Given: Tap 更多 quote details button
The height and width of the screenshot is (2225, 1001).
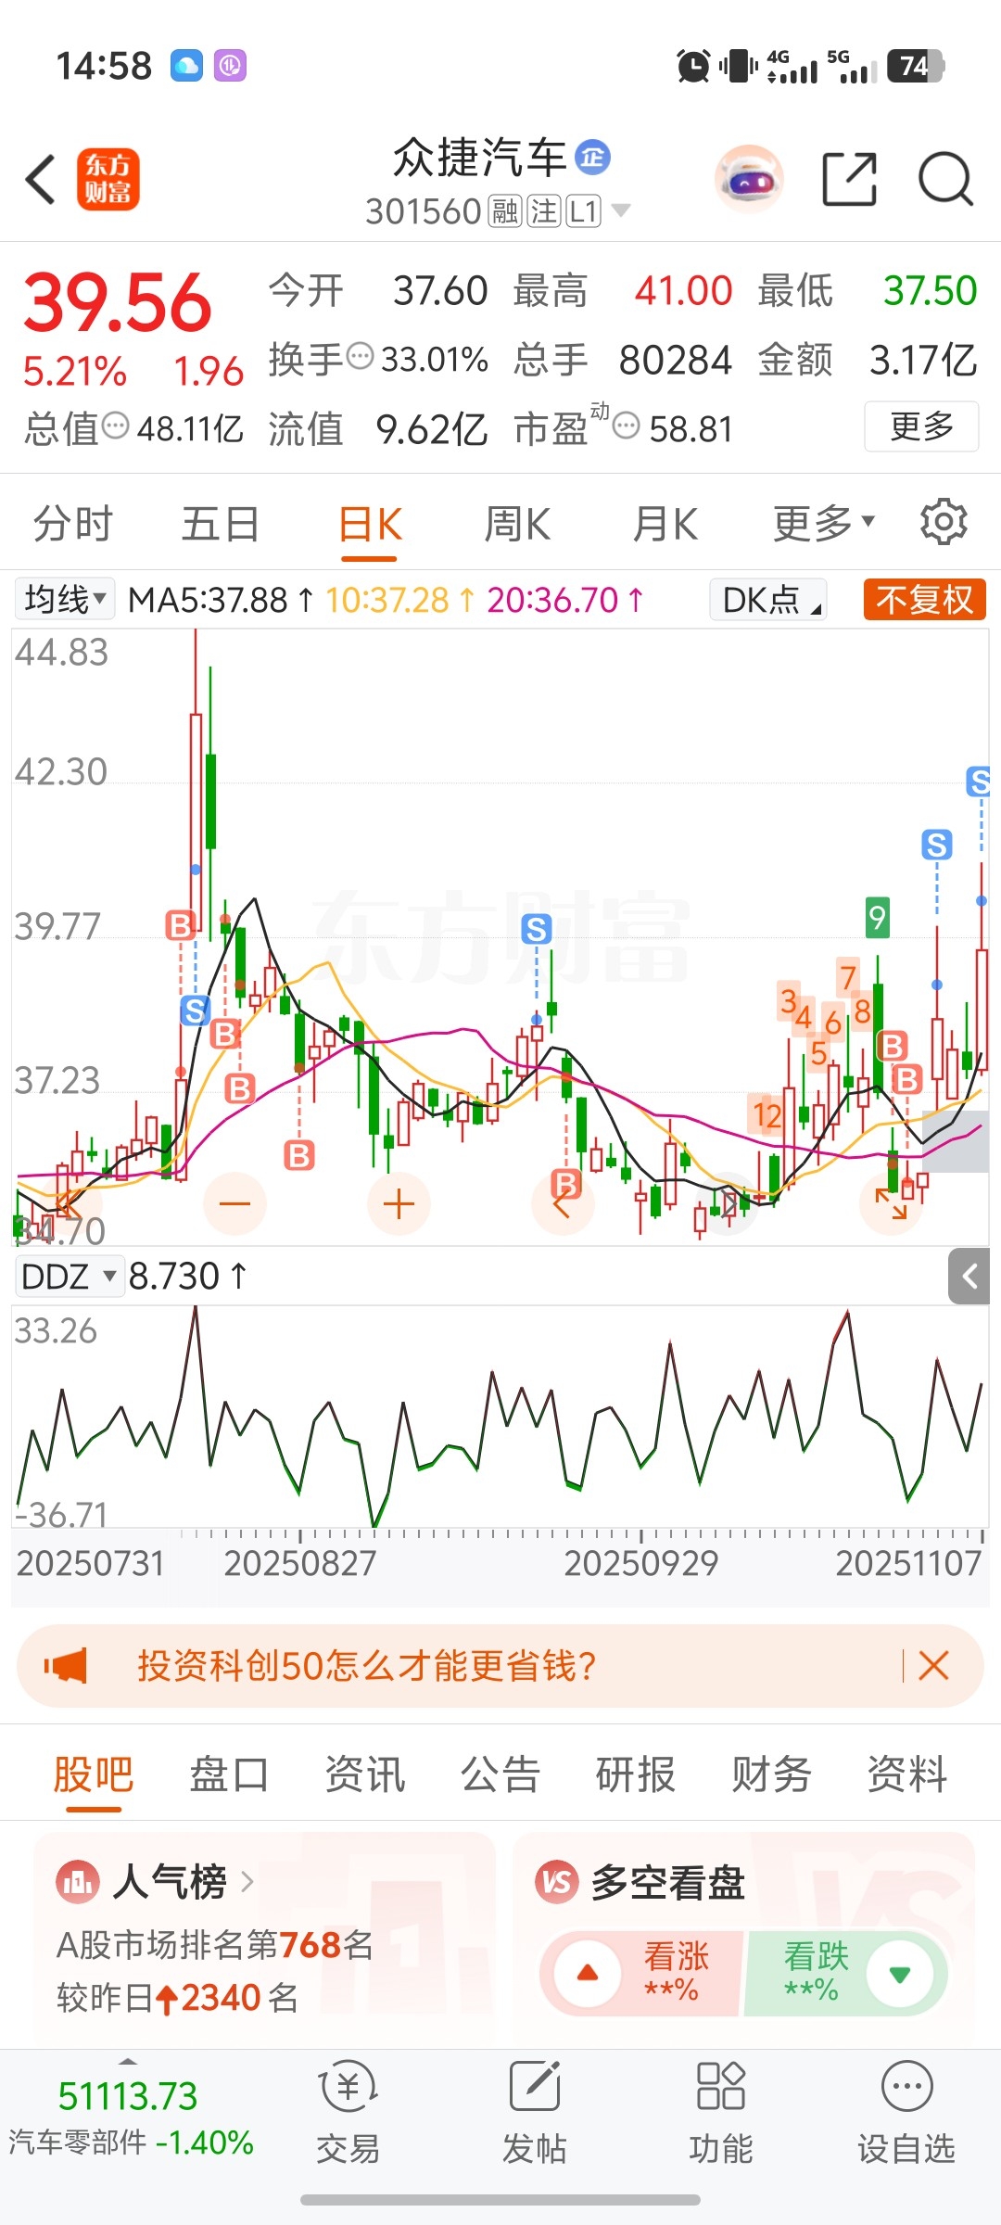Looking at the screenshot, I should point(921,426).
